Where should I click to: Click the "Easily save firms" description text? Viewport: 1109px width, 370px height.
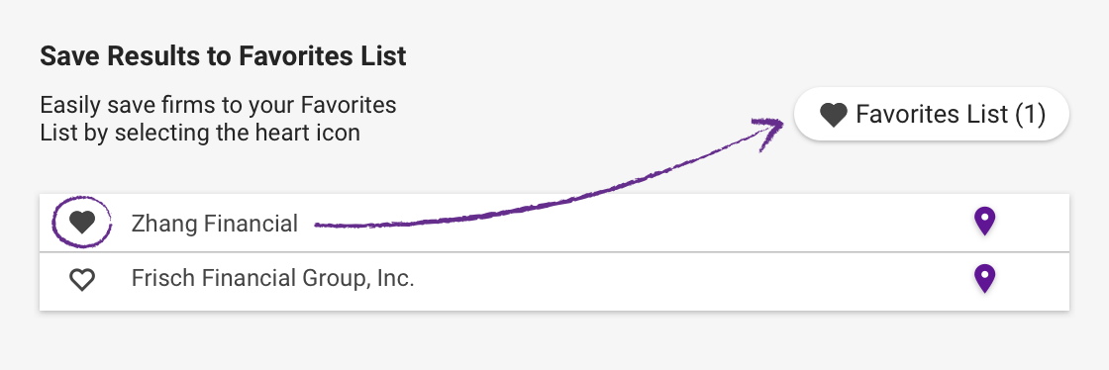(218, 119)
